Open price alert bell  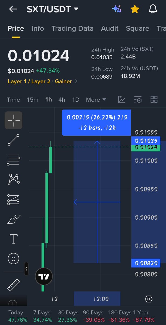click(153, 9)
